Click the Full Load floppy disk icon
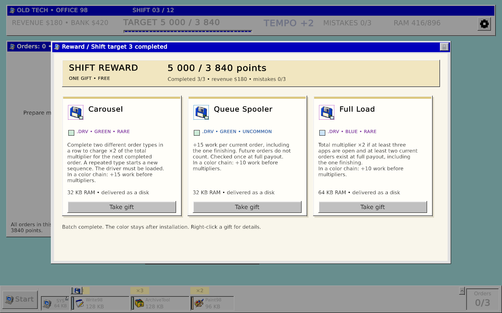The height and width of the screenshot is (313, 502). (x=327, y=112)
